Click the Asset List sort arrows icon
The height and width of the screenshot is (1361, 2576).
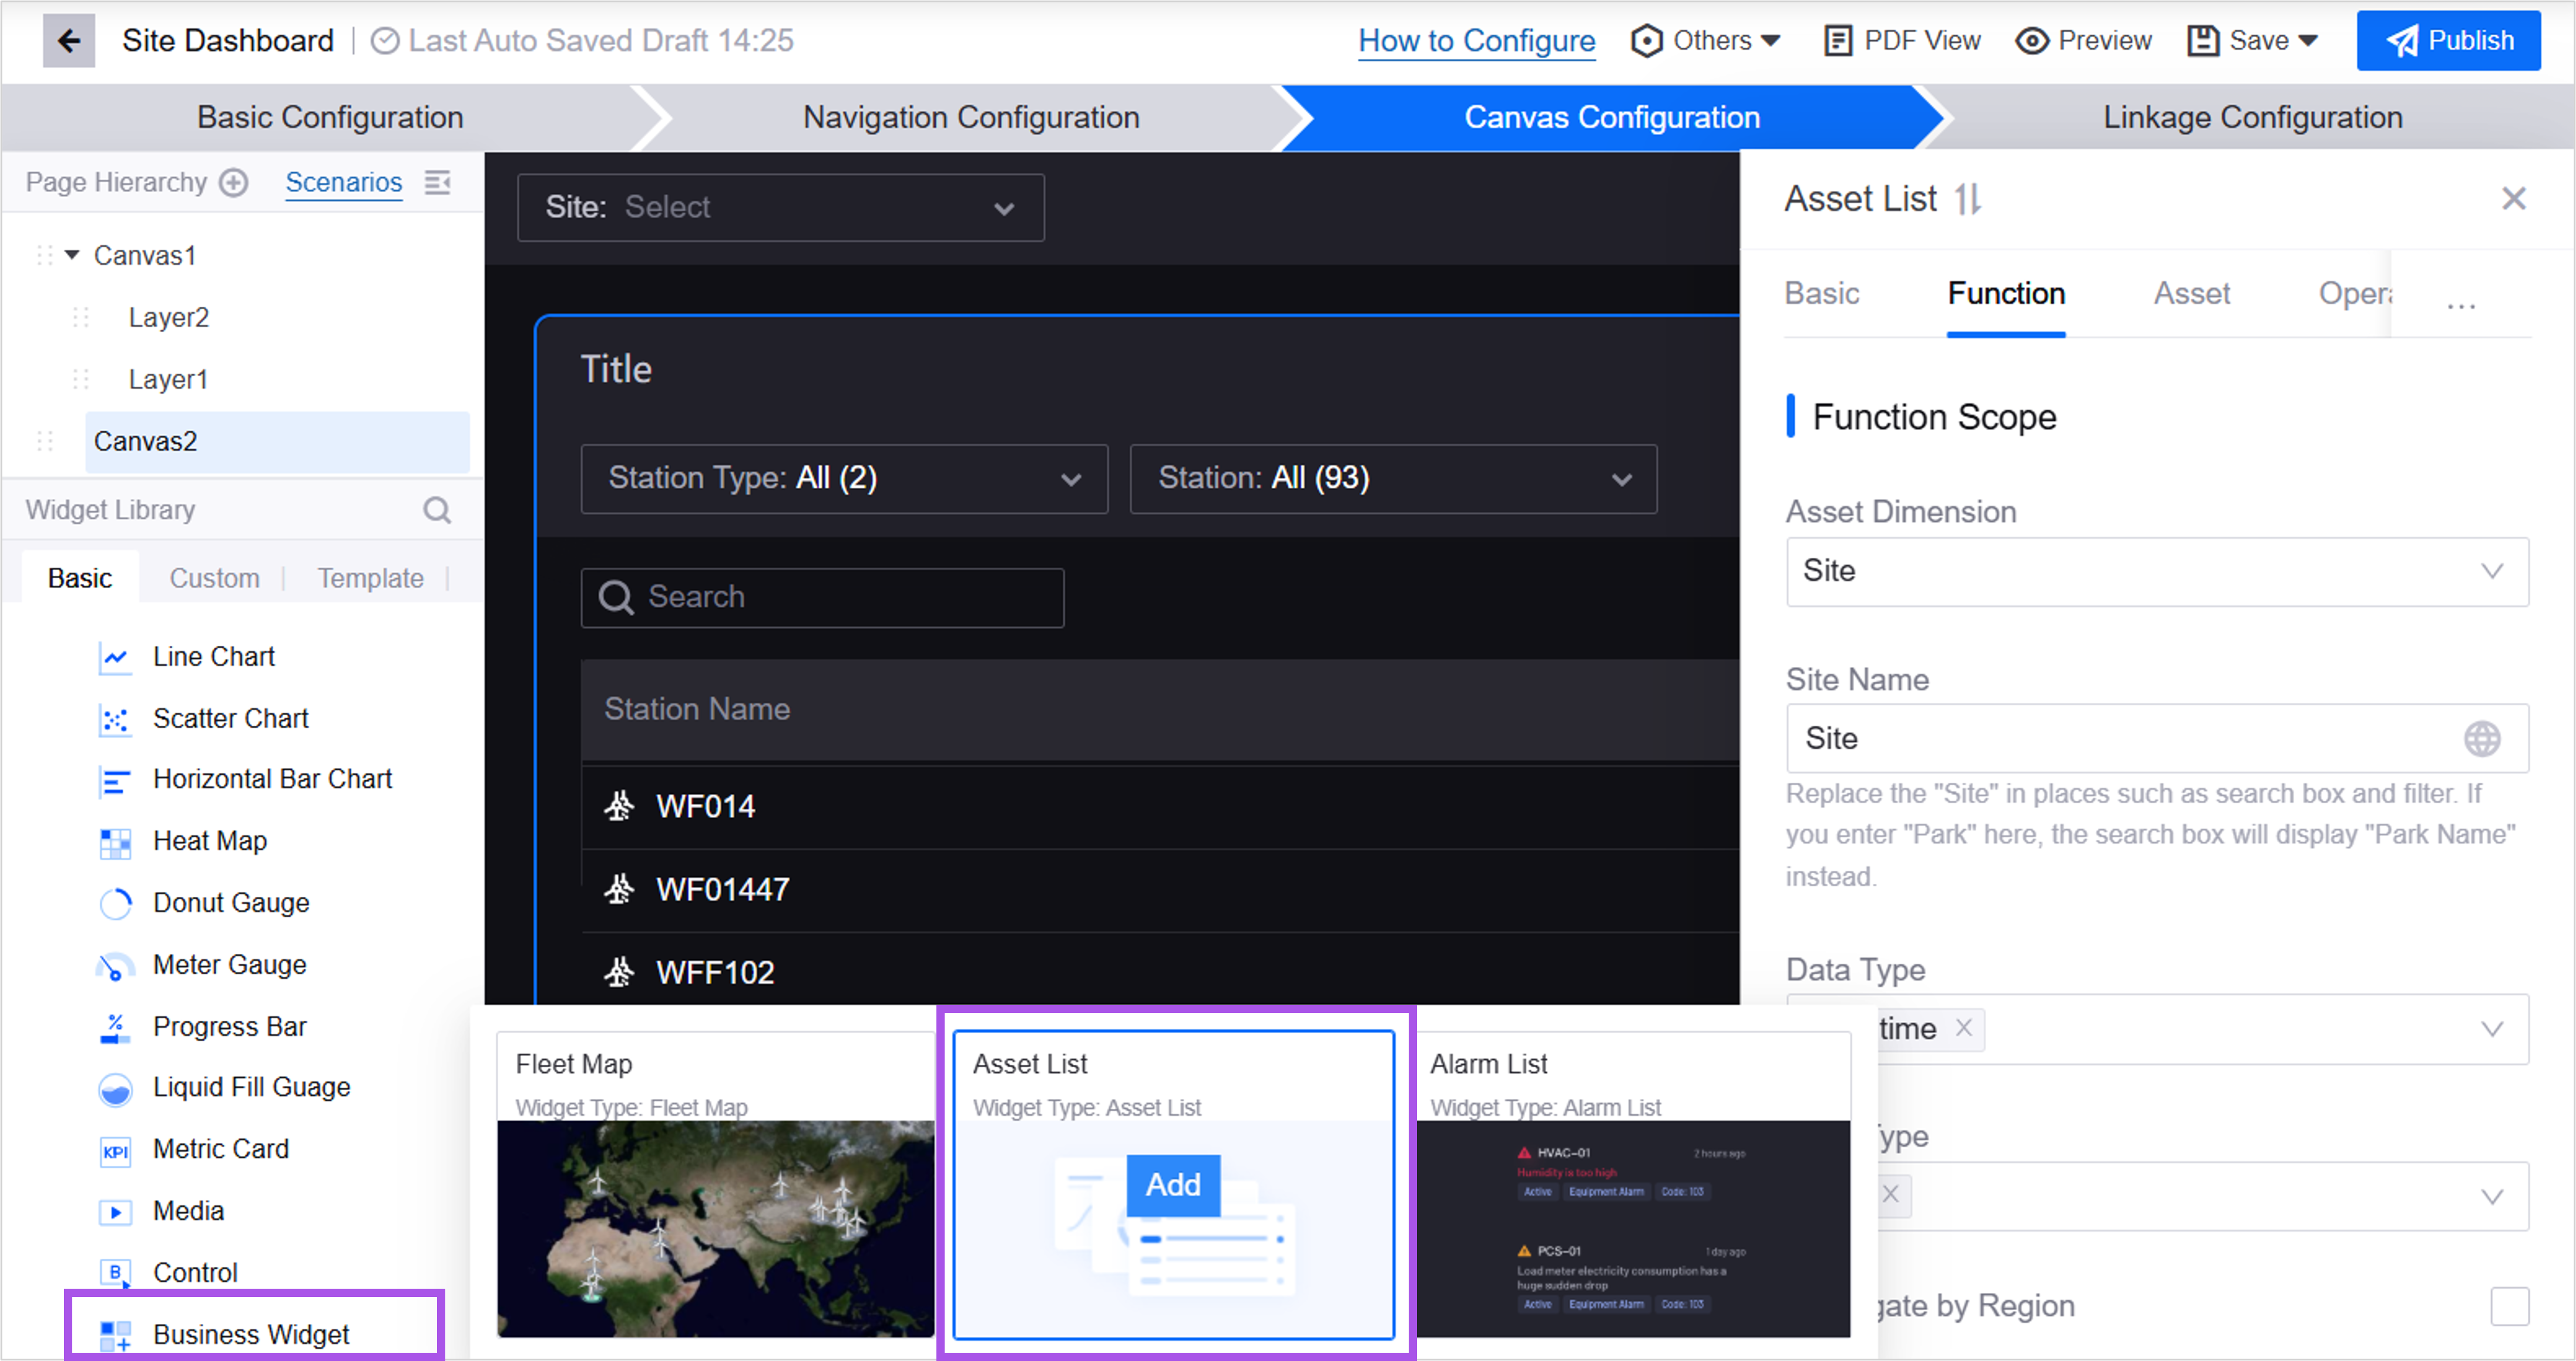(x=1967, y=199)
